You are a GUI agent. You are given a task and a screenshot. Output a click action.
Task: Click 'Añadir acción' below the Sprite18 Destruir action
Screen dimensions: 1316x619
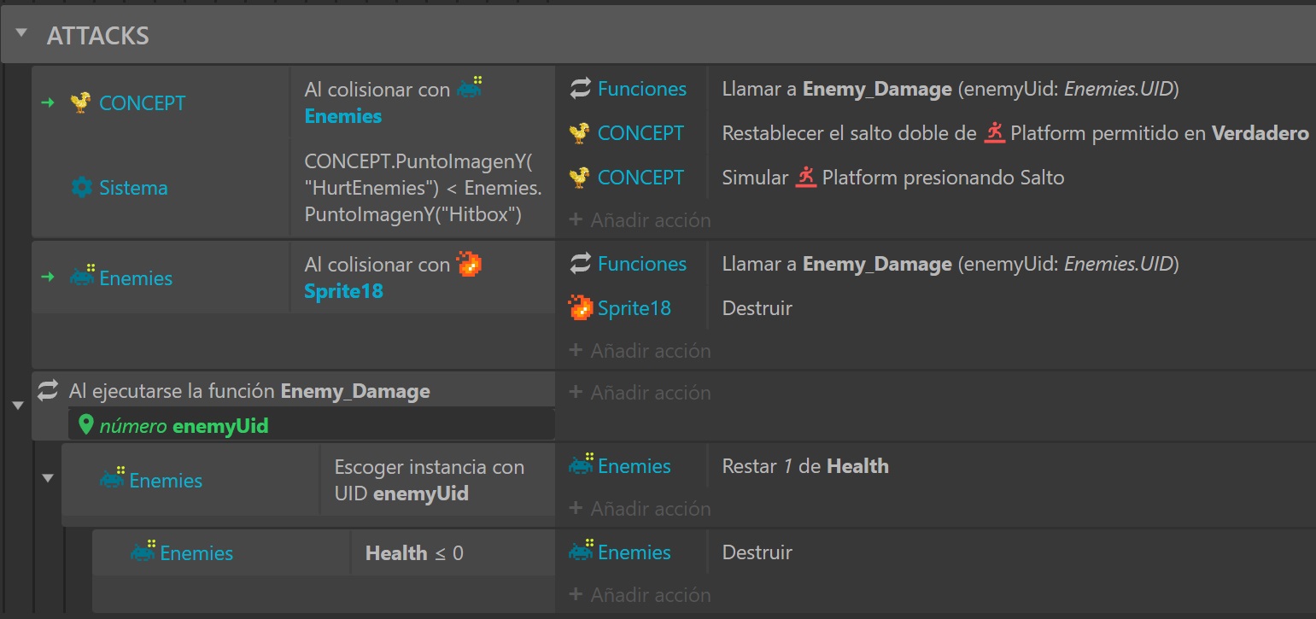click(640, 351)
